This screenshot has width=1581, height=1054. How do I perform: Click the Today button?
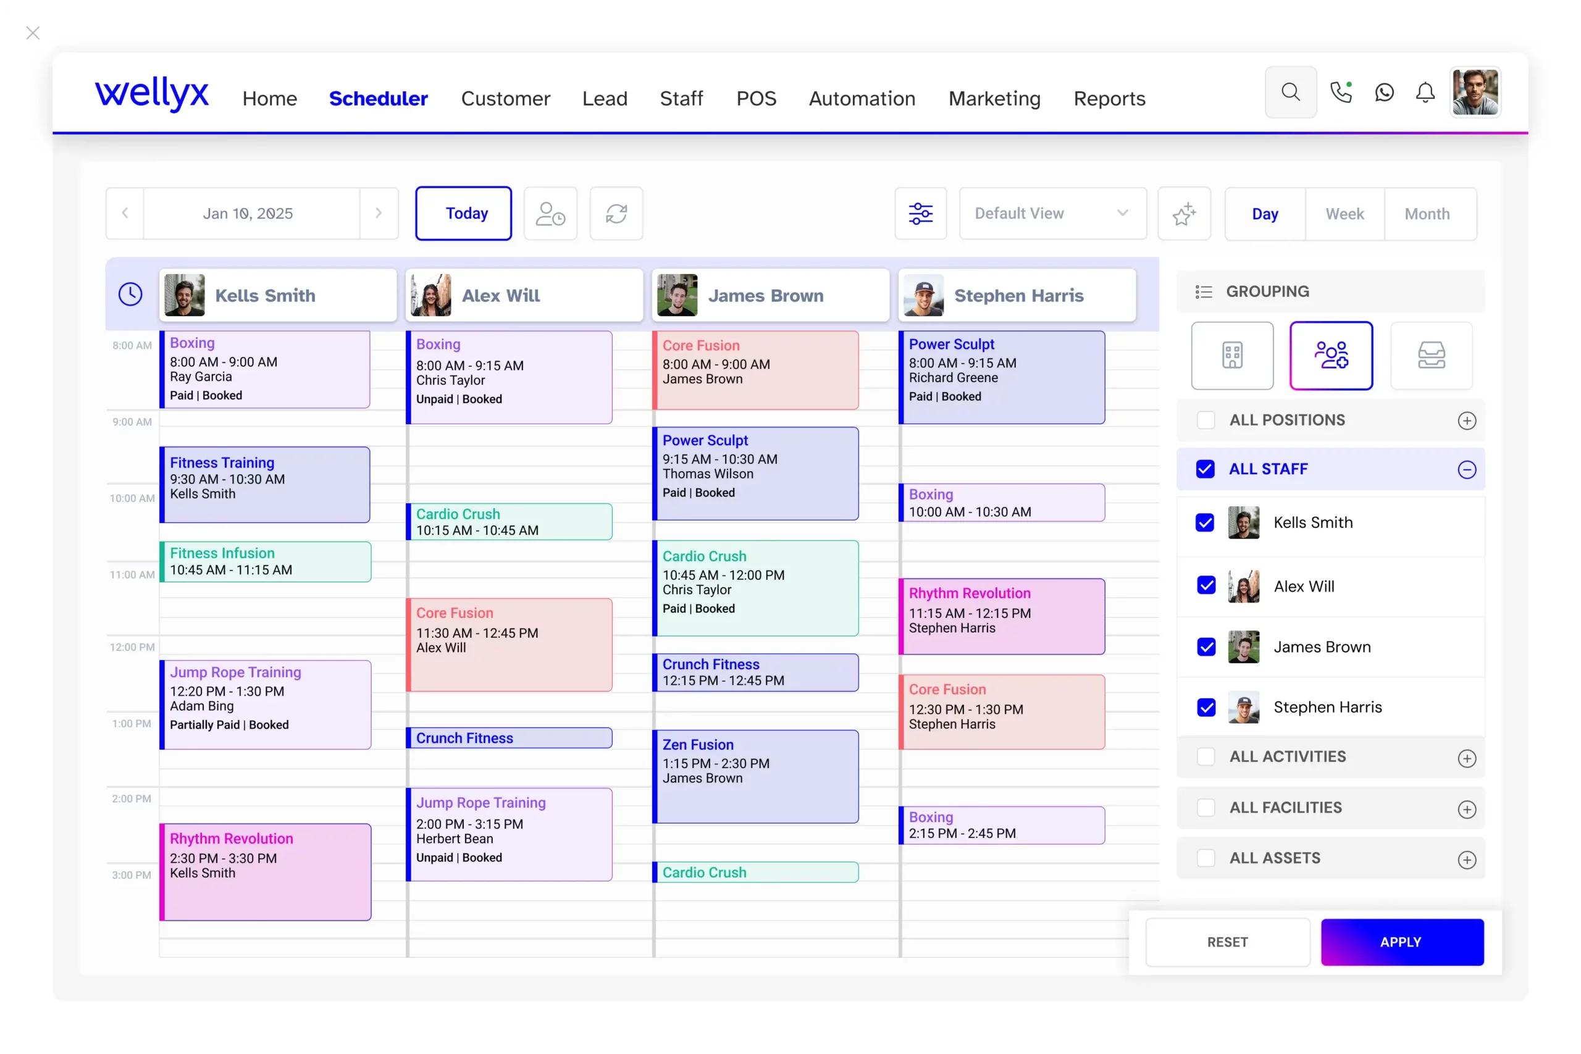(x=463, y=214)
